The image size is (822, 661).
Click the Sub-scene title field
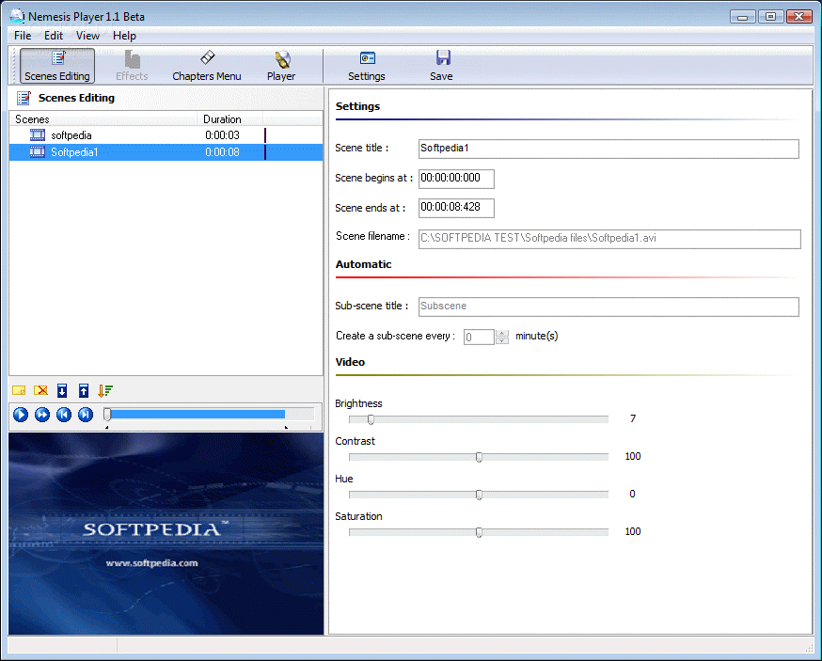tap(609, 307)
